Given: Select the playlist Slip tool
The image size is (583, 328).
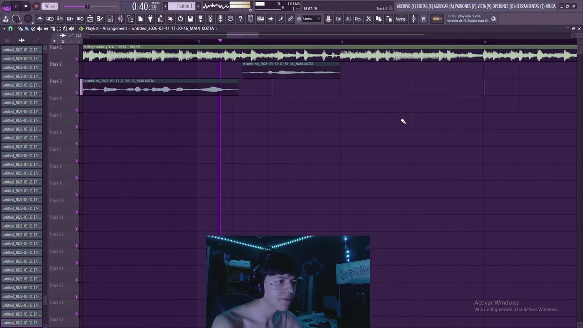Looking at the screenshot, I should [46, 28].
